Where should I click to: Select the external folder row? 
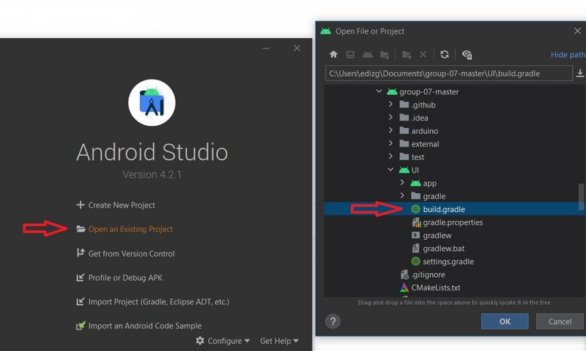[x=454, y=143]
